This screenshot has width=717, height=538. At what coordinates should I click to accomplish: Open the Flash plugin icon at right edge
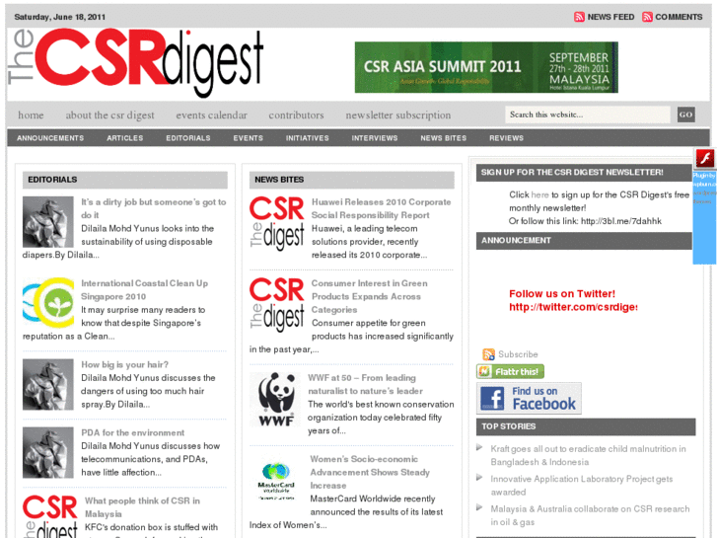coord(704,159)
